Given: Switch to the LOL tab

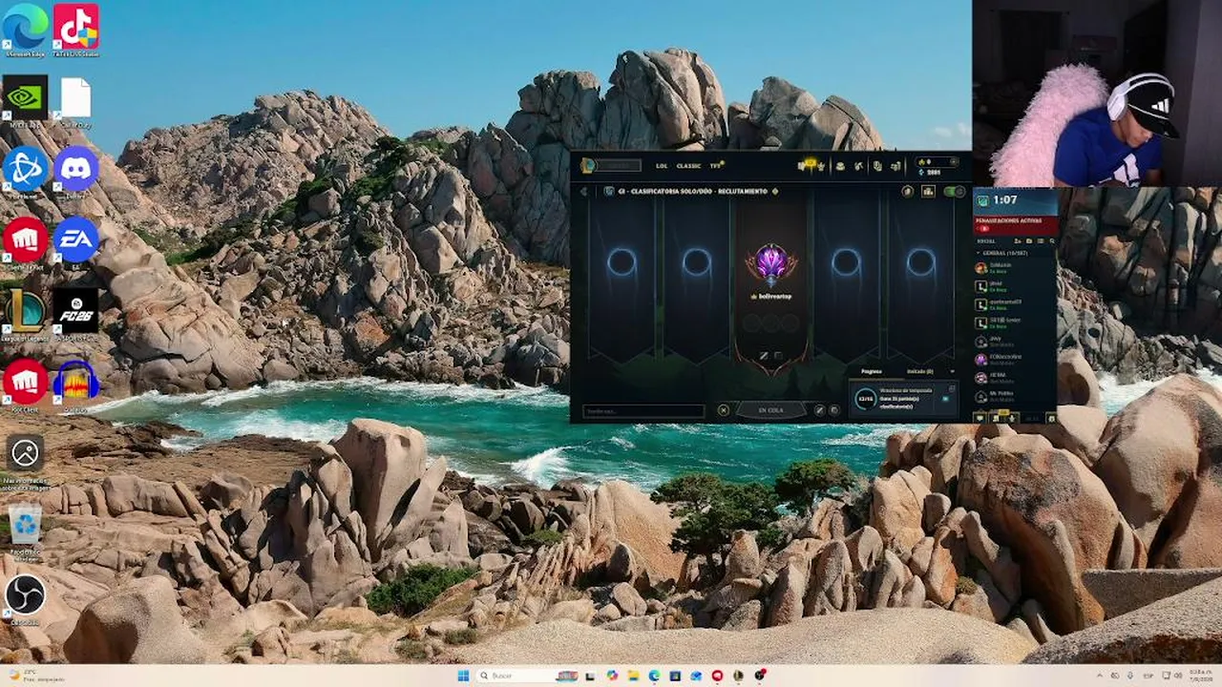Looking at the screenshot, I should click(662, 166).
